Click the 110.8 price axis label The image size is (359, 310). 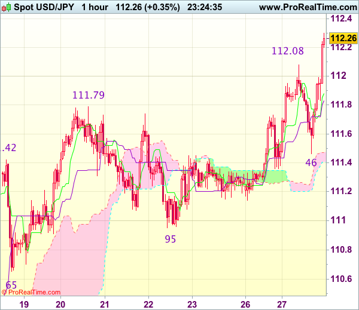[x=342, y=250]
